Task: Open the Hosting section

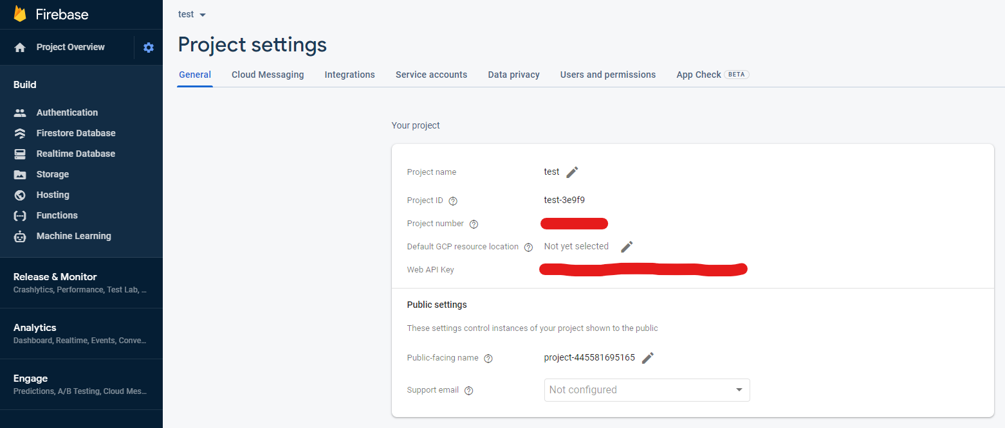Action: [x=52, y=194]
